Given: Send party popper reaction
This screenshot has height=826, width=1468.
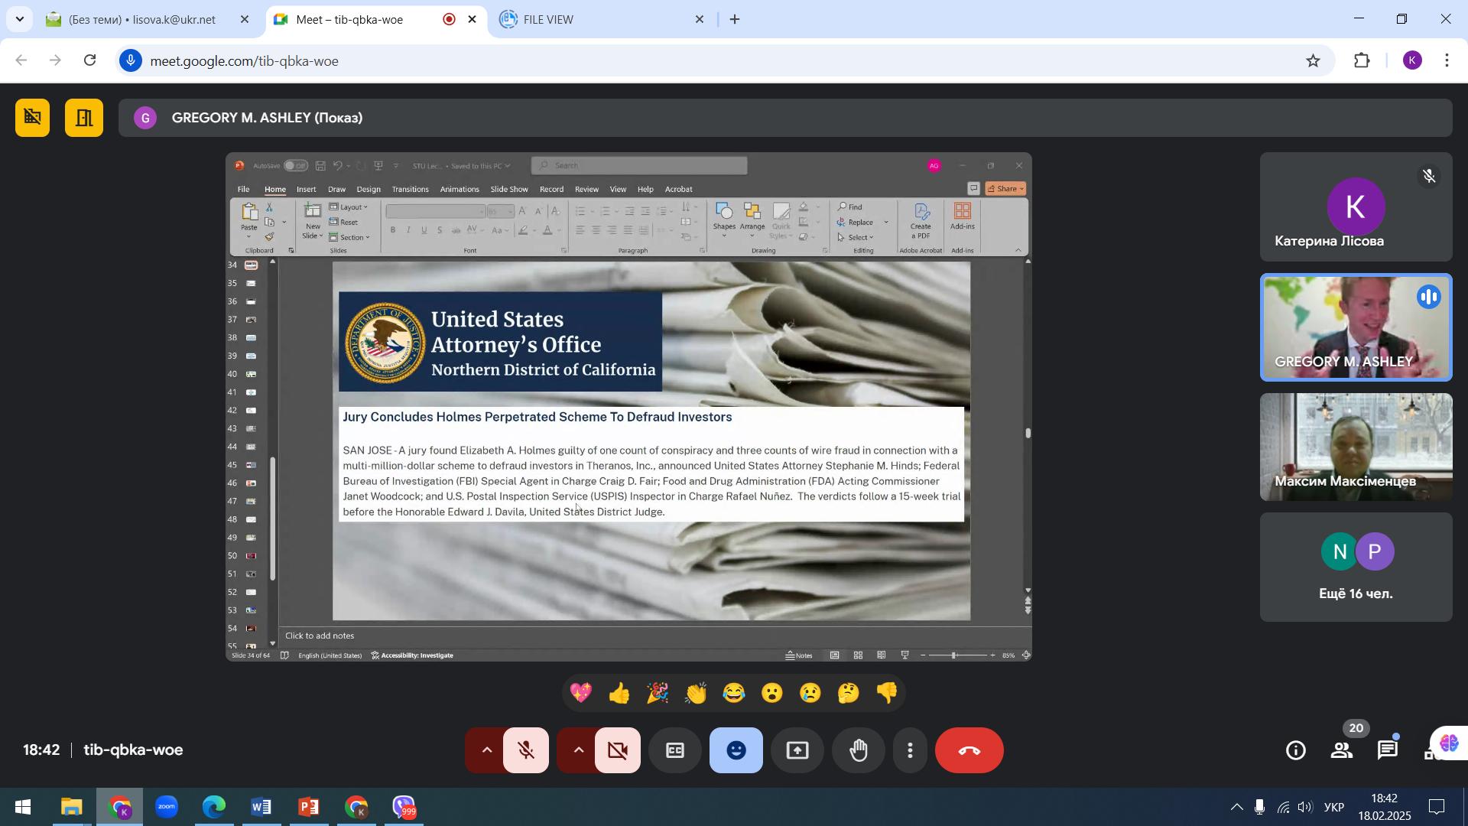Looking at the screenshot, I should [x=658, y=694].
